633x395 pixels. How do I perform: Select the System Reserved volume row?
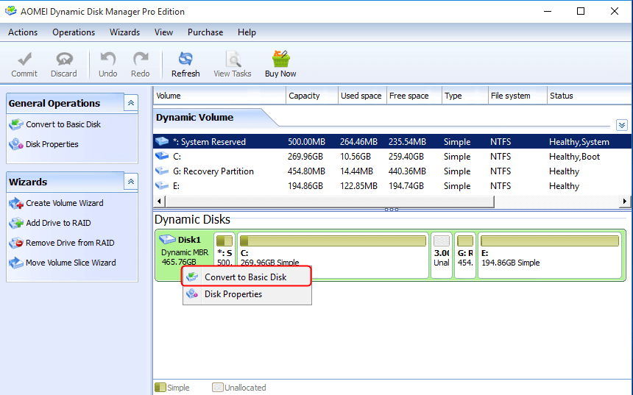point(392,142)
